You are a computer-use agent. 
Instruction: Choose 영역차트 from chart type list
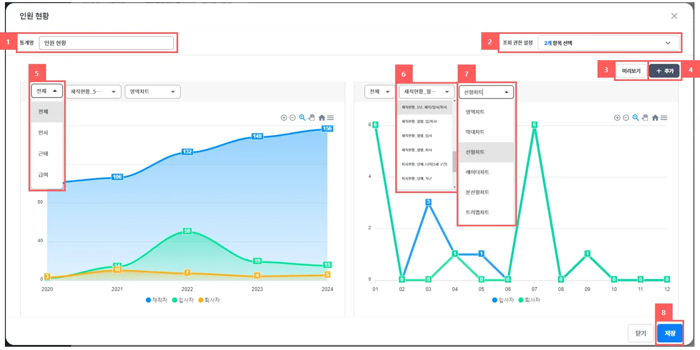(x=486, y=112)
